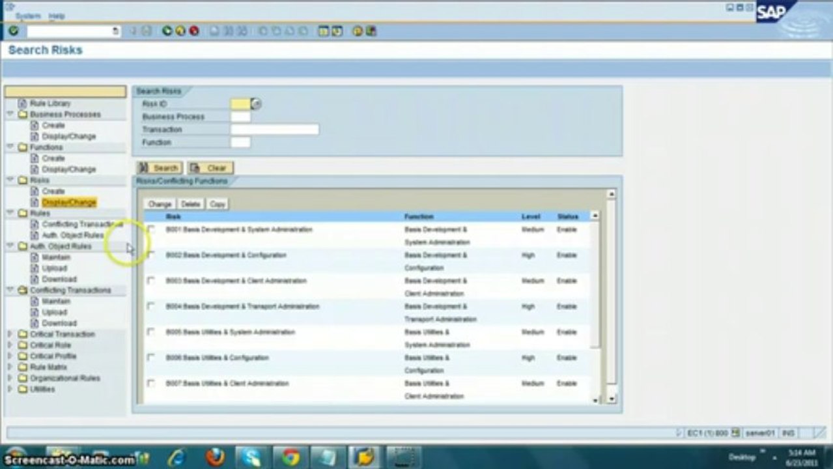Click the Copy button
The width and height of the screenshot is (833, 469).
(218, 204)
